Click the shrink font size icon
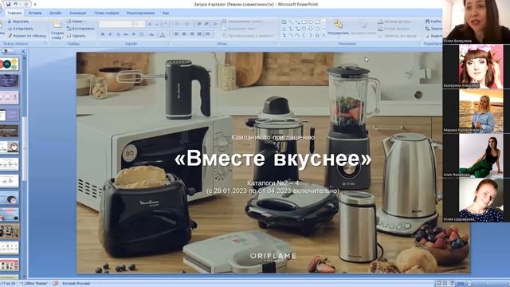The width and height of the screenshot is (510, 287). click(x=157, y=24)
